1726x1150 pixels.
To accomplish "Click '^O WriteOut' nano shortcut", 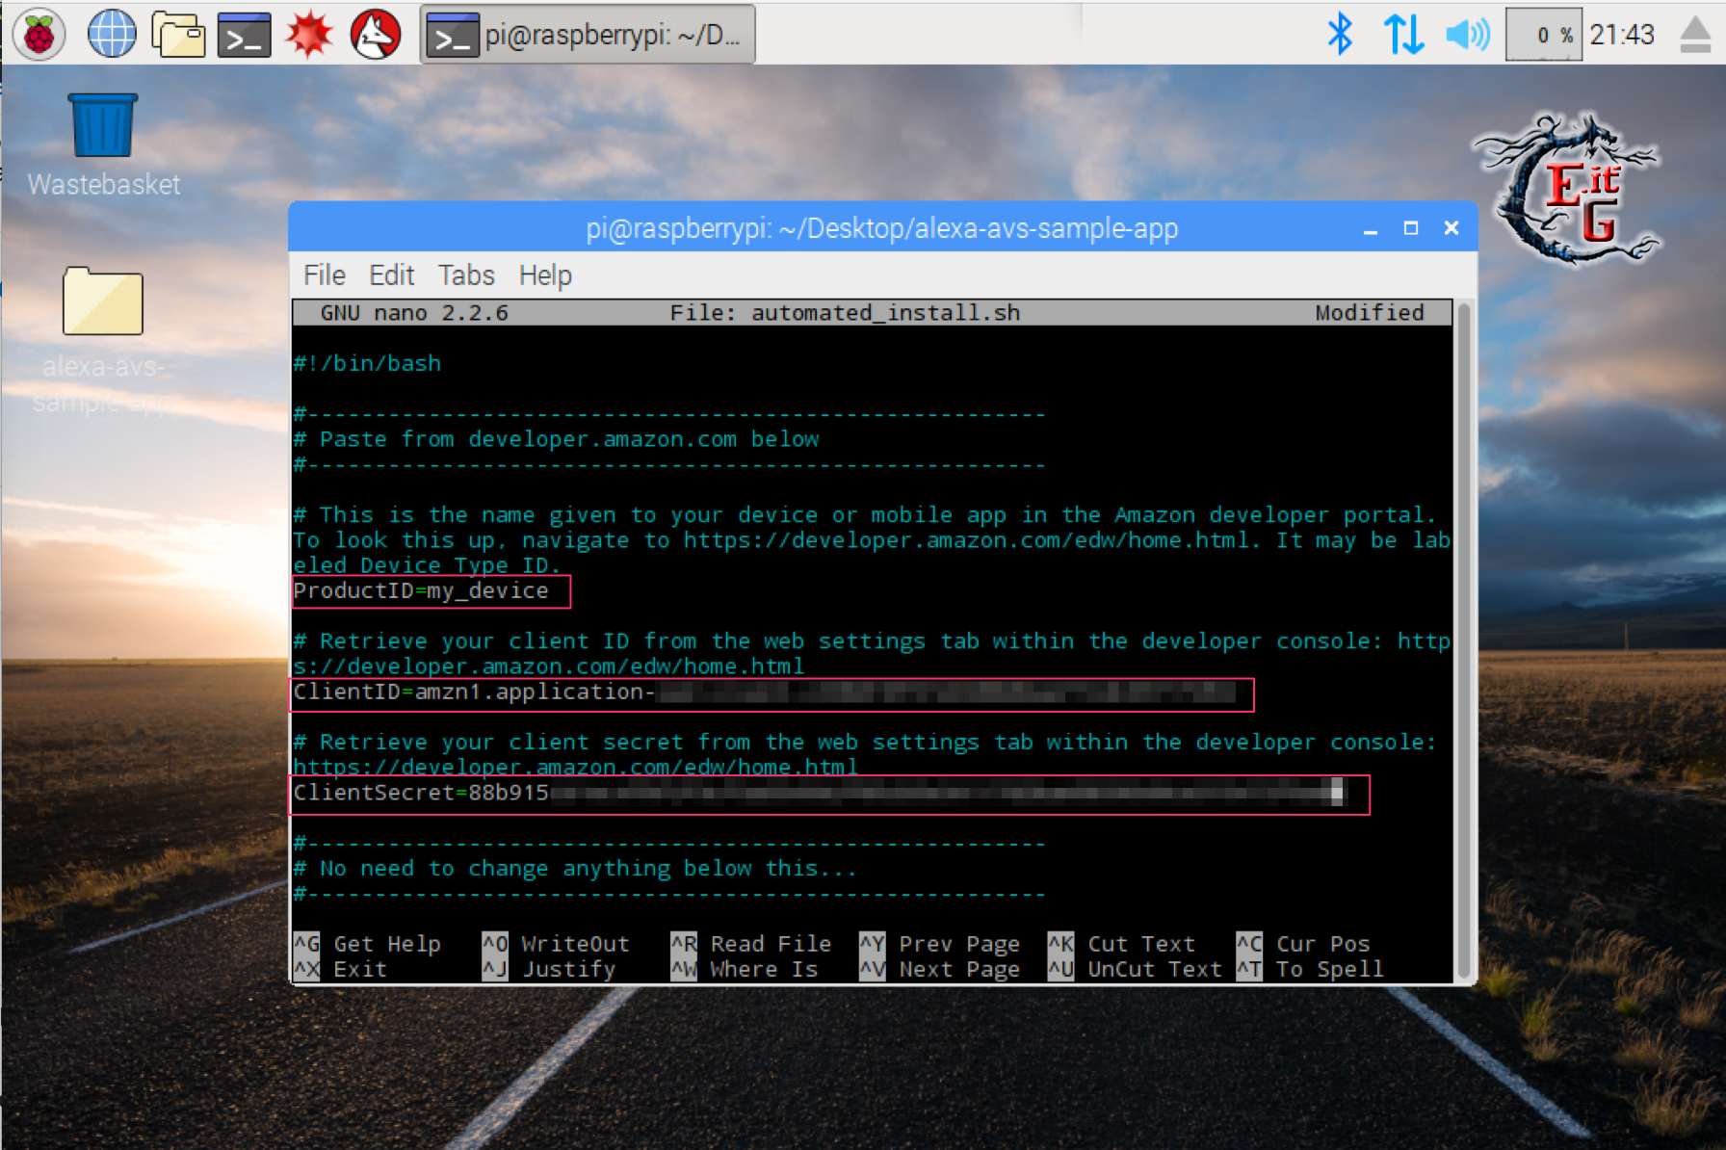I will click(556, 944).
